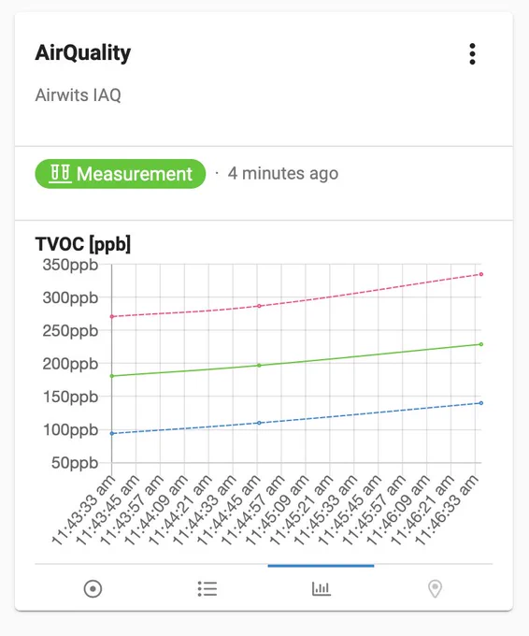Click the first blue dashed line data point
This screenshot has width=529, height=636.
click(112, 434)
